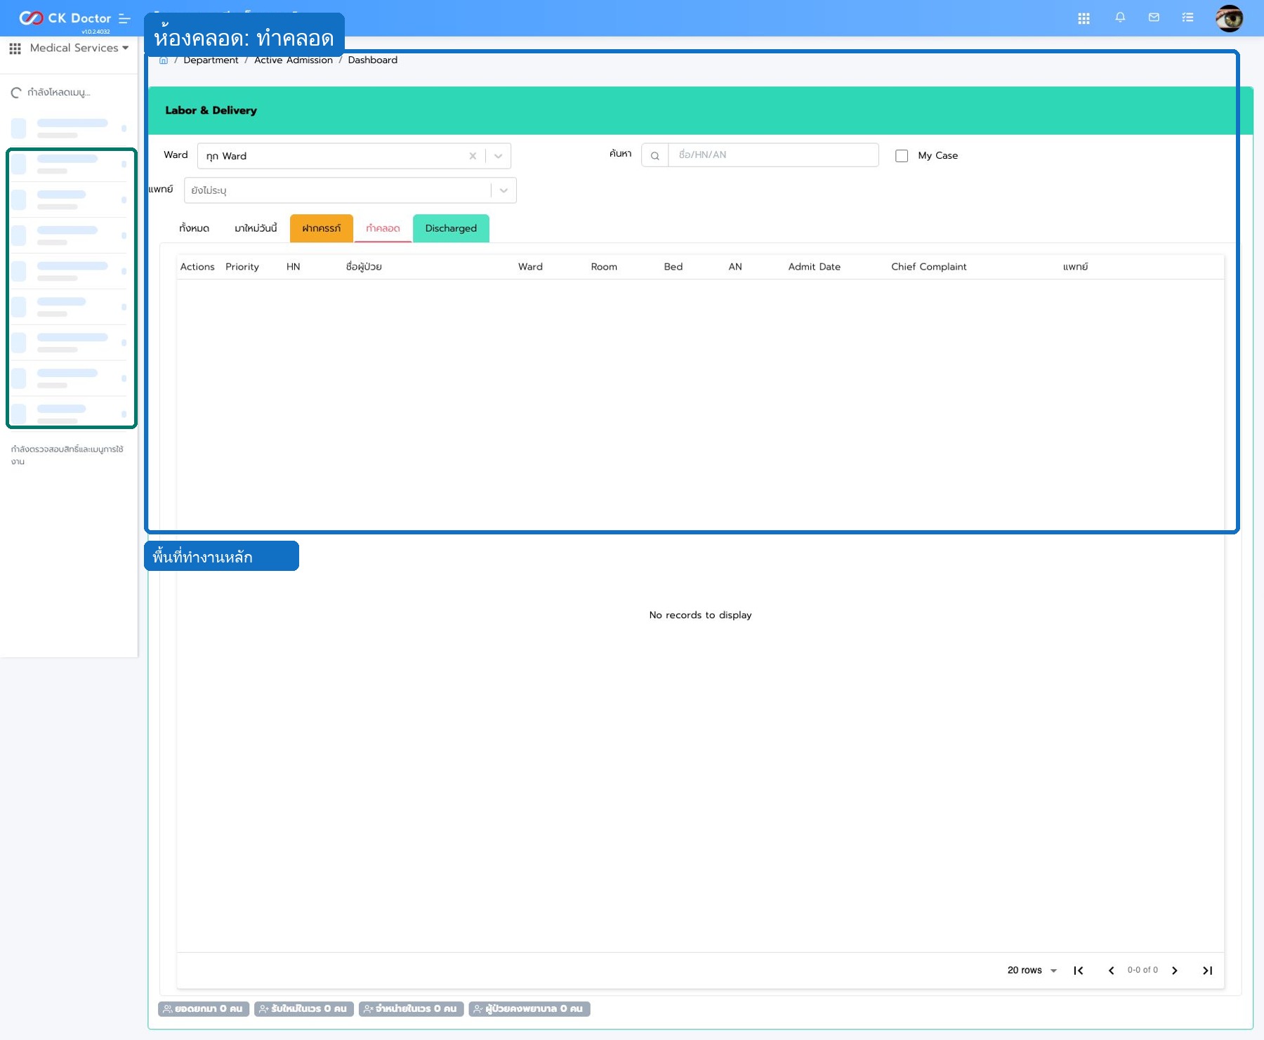Open notifications bell
The height and width of the screenshot is (1040, 1264).
[x=1120, y=18]
